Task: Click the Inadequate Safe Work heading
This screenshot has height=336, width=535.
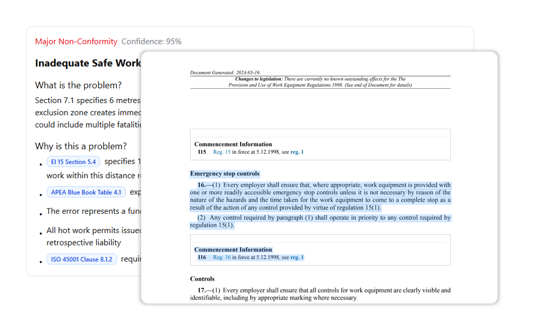Action: click(88, 64)
